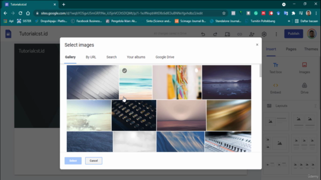
Task: Open a new browser tab
Action: click(x=64, y=4)
